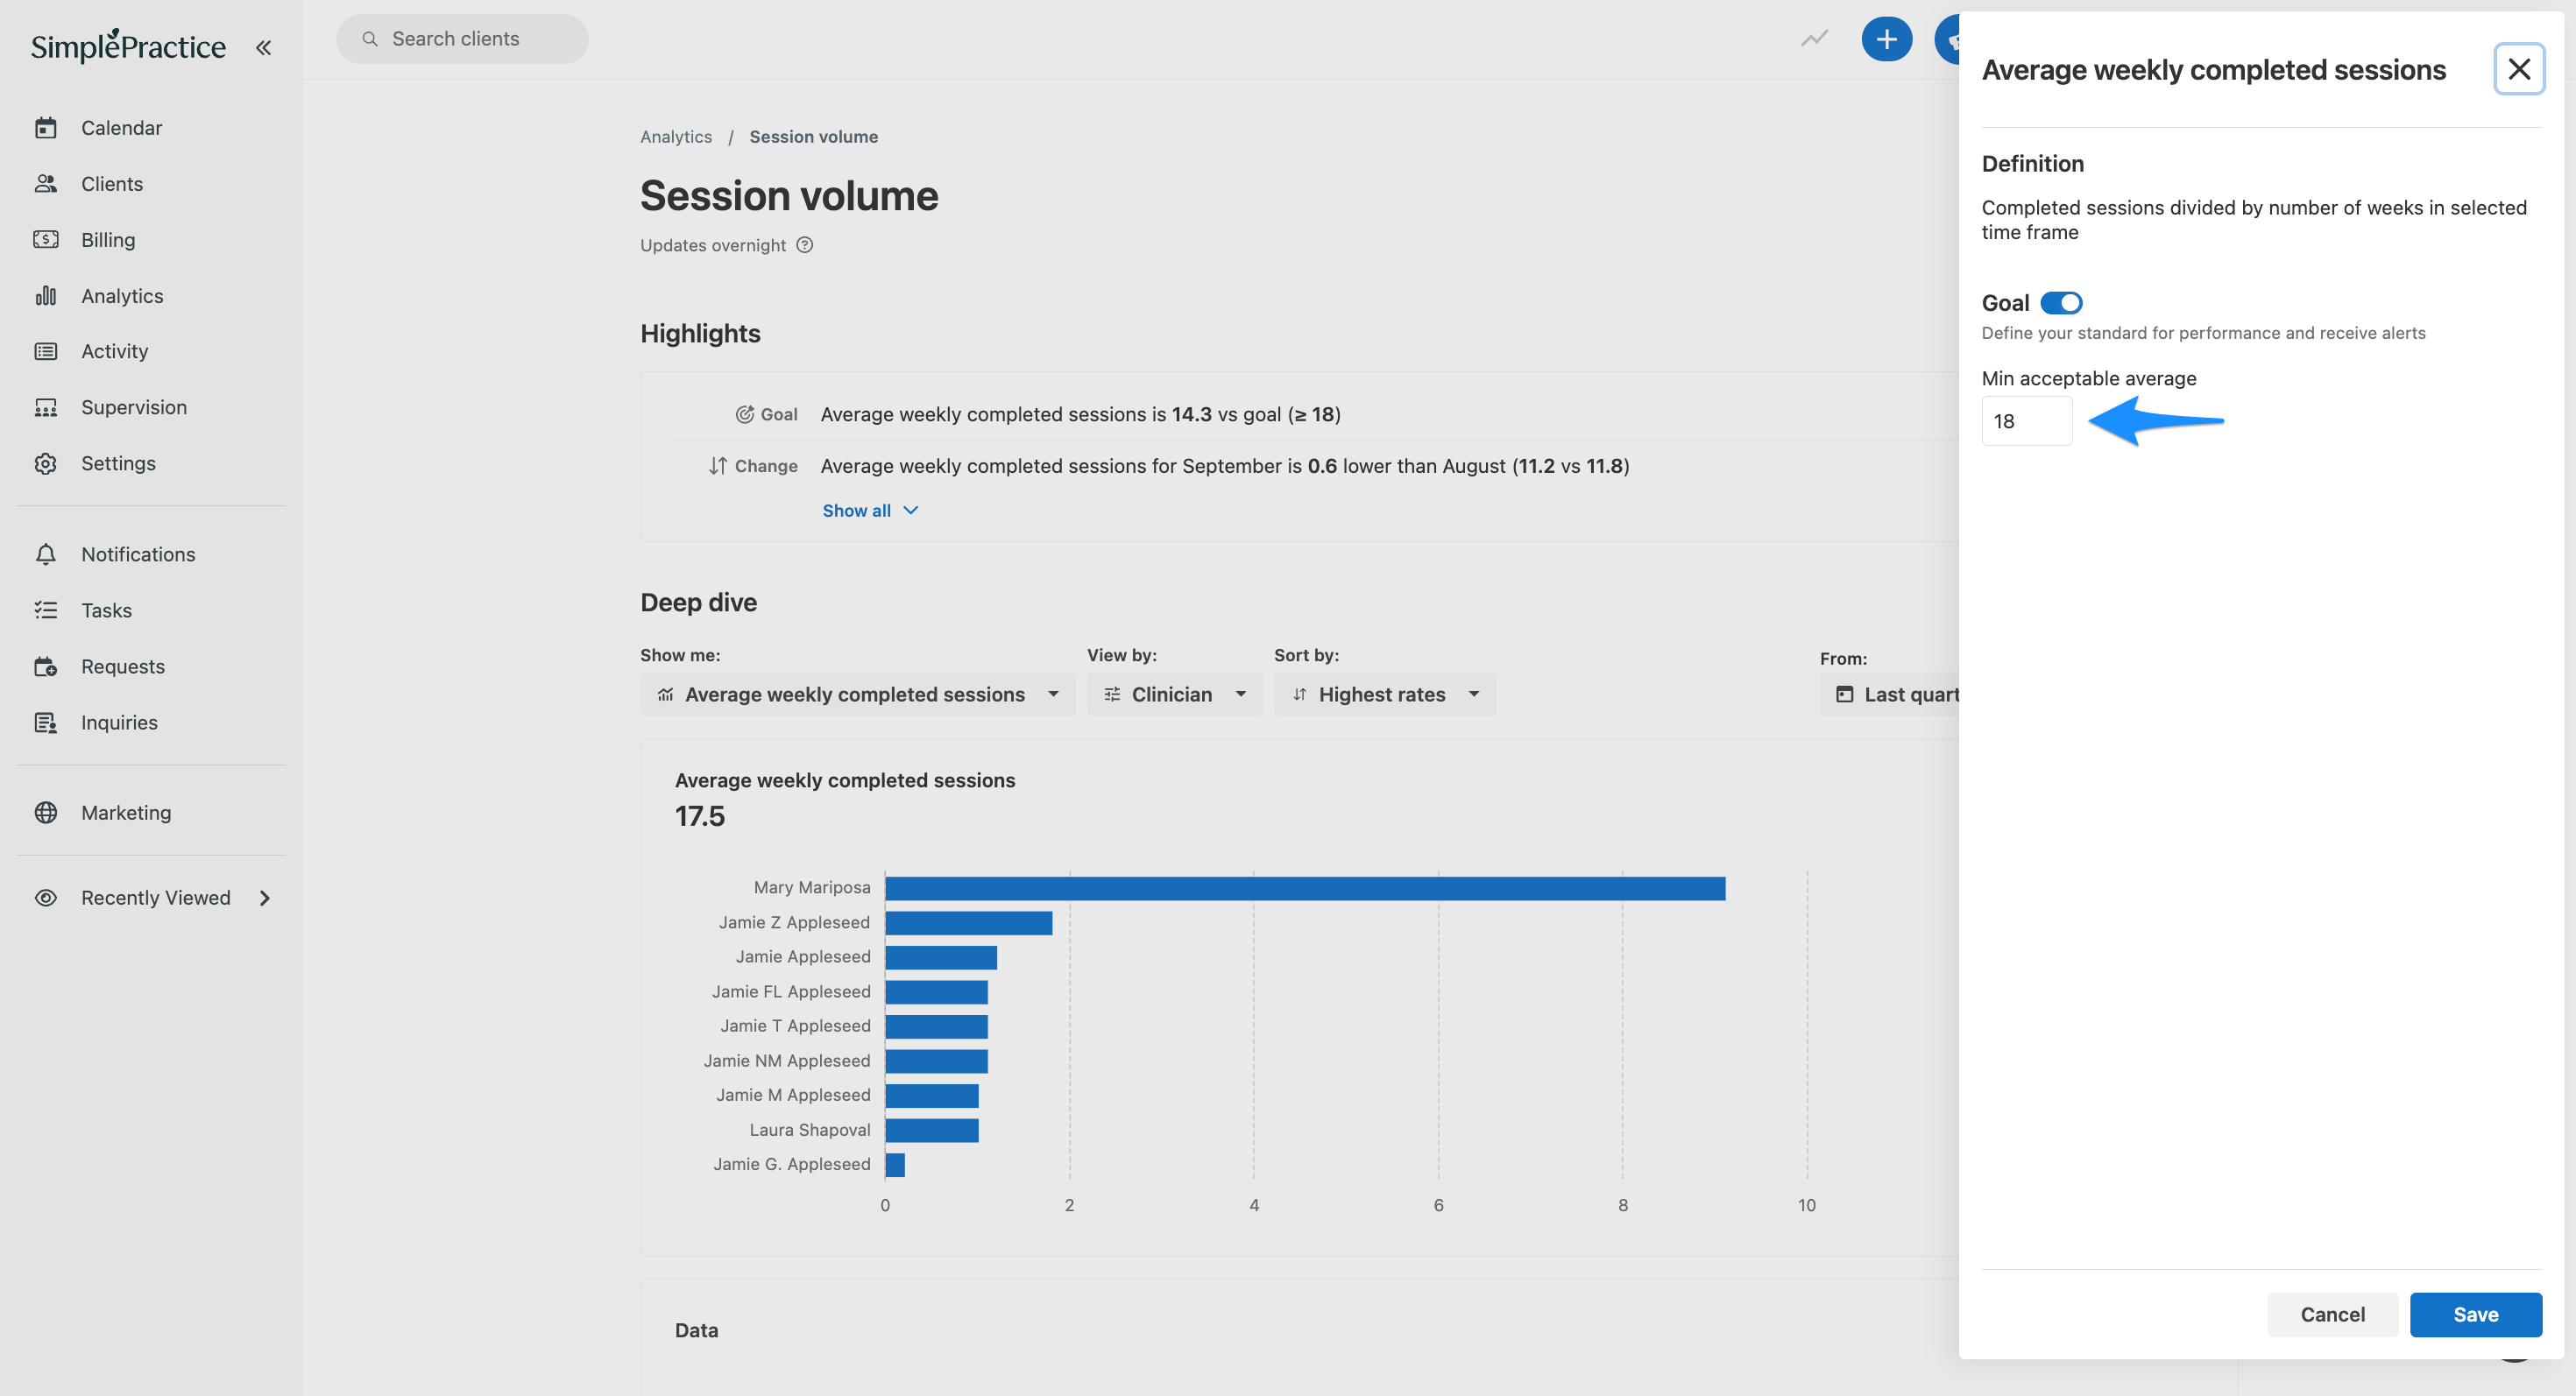Click the Cancel button
Screen dimensions: 2576x1396
[2332, 1314]
